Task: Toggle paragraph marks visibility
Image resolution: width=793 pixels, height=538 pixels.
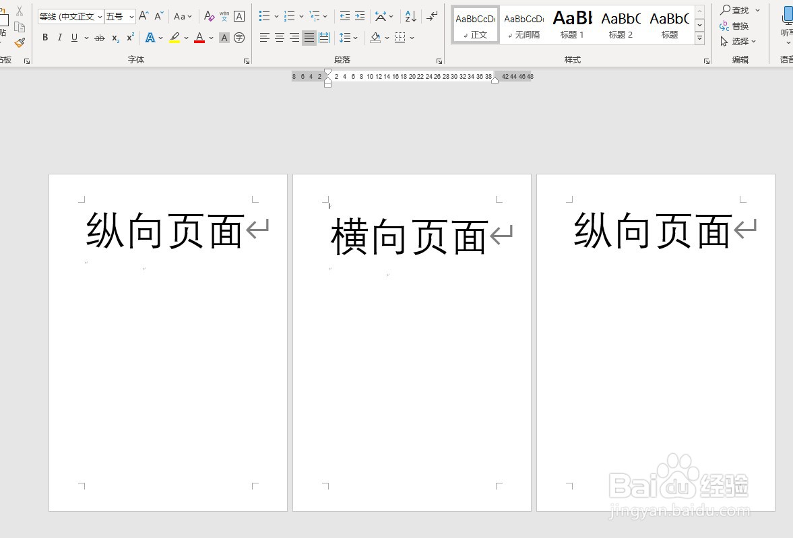Action: coord(431,17)
